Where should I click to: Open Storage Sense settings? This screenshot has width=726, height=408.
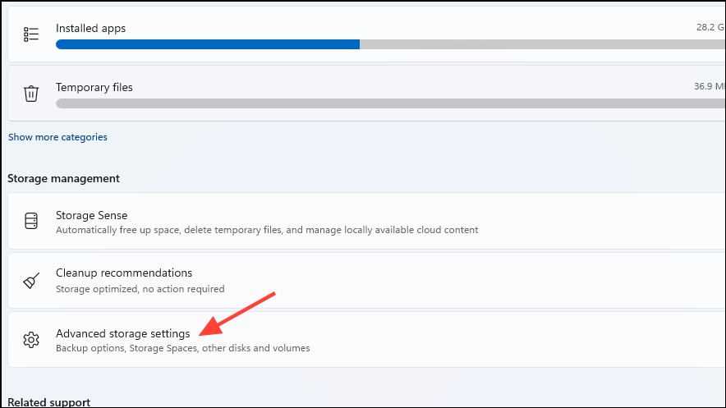366,221
